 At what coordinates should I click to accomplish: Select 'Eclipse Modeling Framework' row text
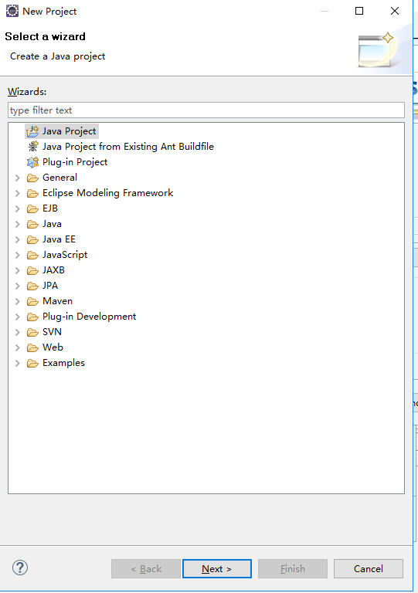108,193
